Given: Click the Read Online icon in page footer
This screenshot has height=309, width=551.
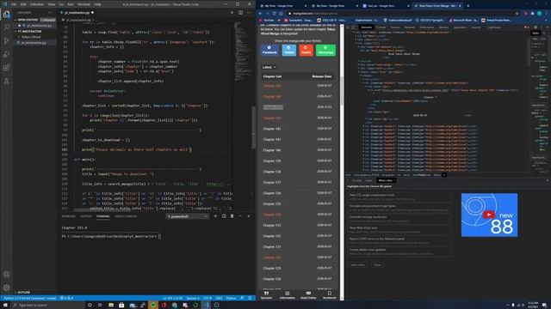Looking at the screenshot, I should click(x=308, y=294).
